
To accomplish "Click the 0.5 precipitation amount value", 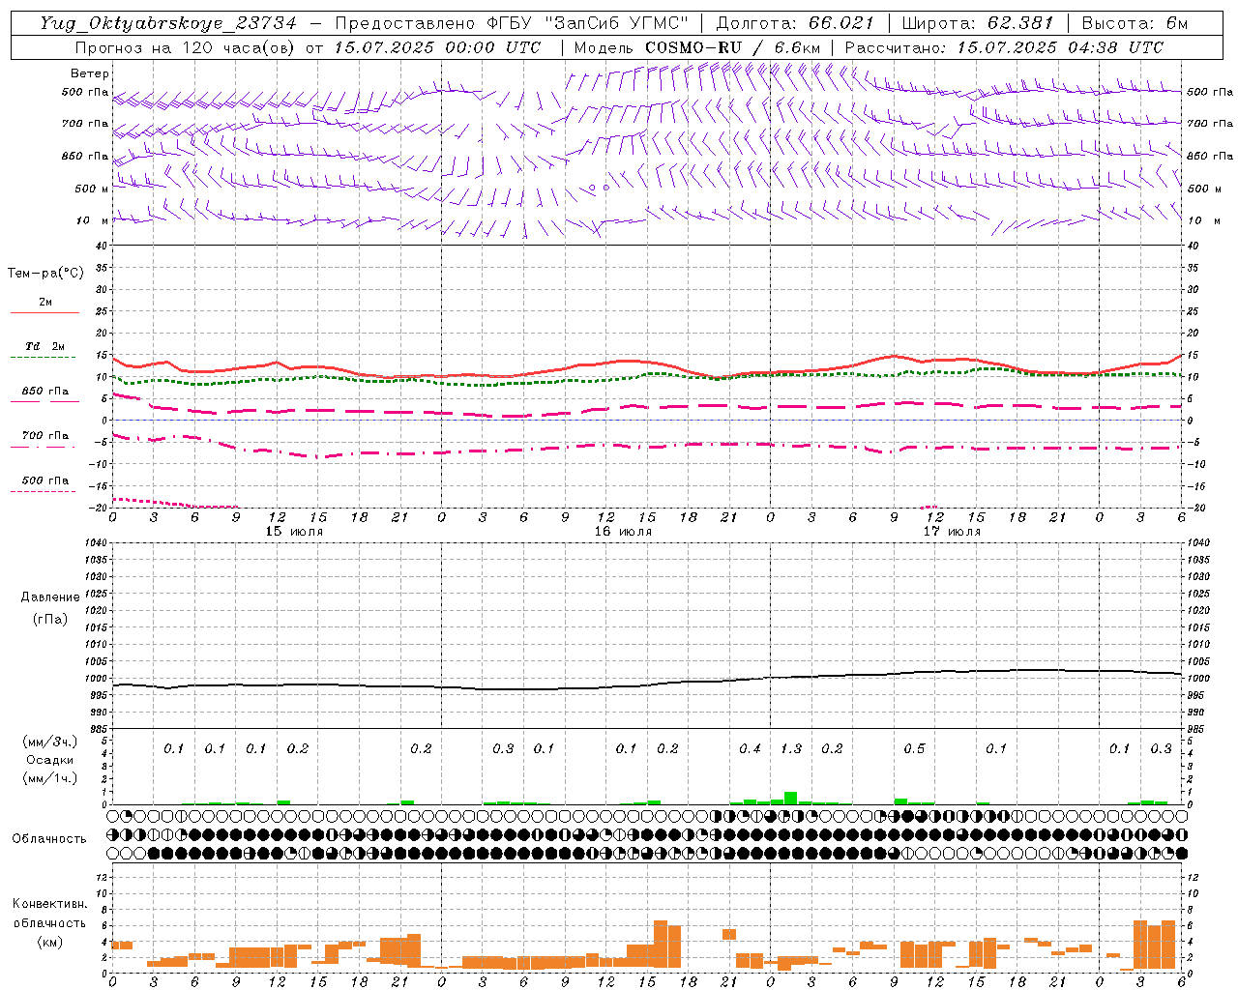I will (914, 748).
